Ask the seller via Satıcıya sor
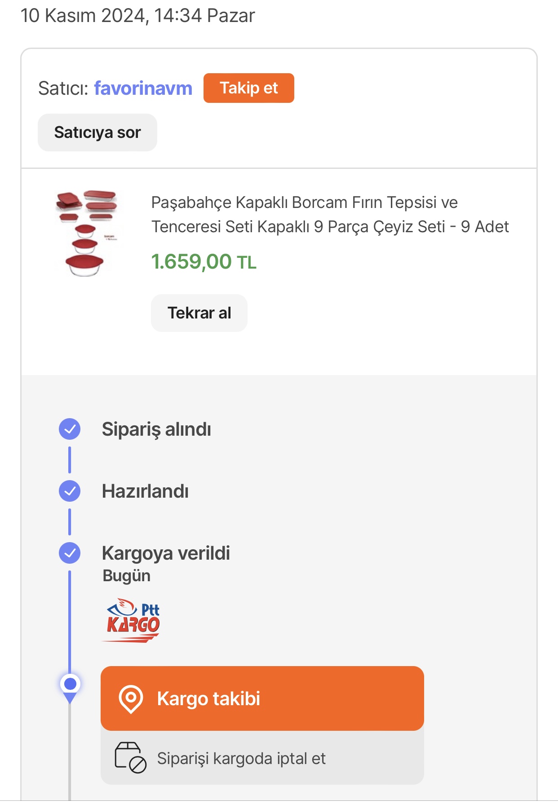 tap(97, 133)
